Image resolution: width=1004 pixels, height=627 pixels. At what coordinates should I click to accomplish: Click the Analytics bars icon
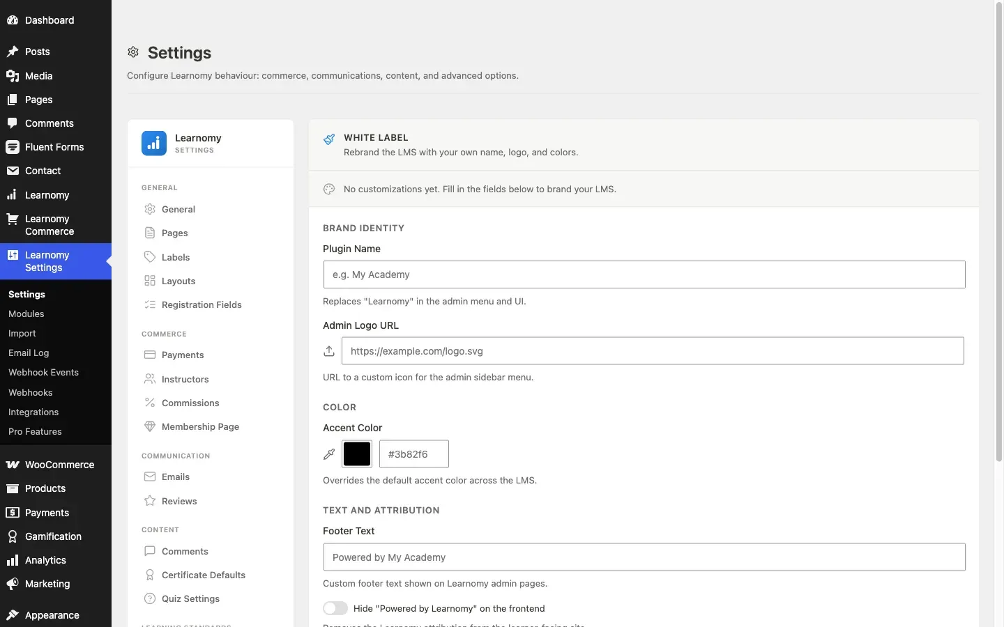(13, 560)
